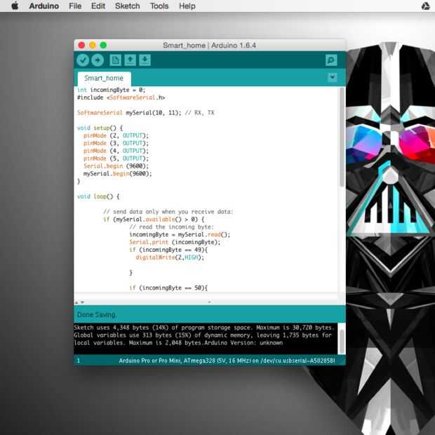This screenshot has height=435, width=435.
Task: Open the Tools menu
Action: (159, 6)
